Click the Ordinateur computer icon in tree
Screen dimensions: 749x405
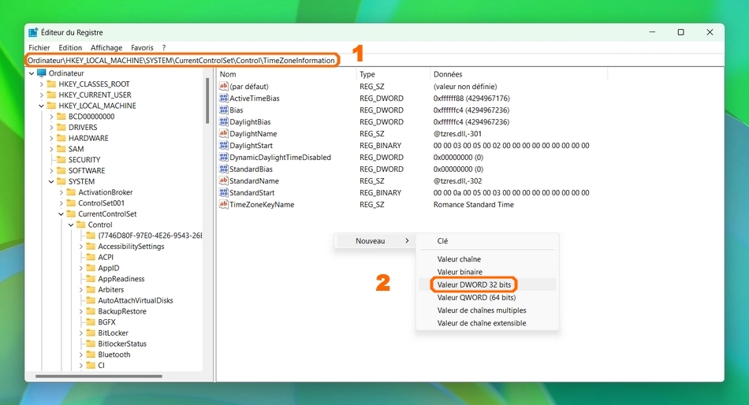42,73
